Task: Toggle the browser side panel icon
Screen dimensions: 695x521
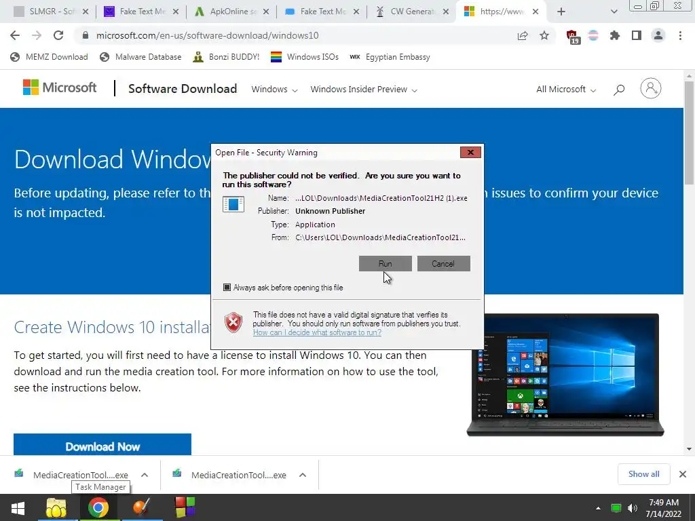Action: tap(637, 35)
